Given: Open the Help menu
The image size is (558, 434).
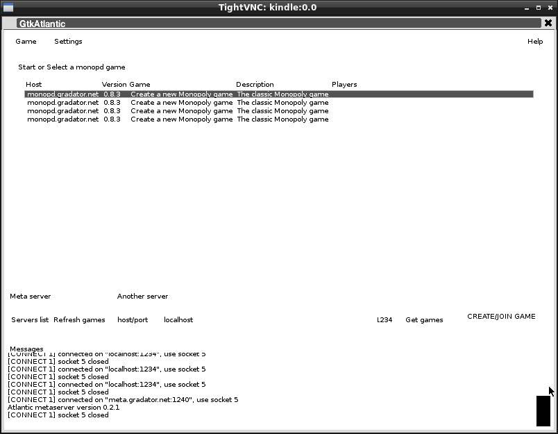Looking at the screenshot, I should coord(535,41).
